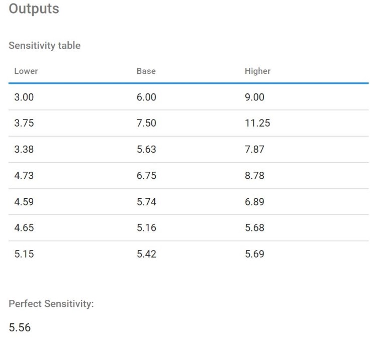The image size is (372, 352).
Task: Select the Perfect Sensitivity value 5.56
Action: point(20,328)
